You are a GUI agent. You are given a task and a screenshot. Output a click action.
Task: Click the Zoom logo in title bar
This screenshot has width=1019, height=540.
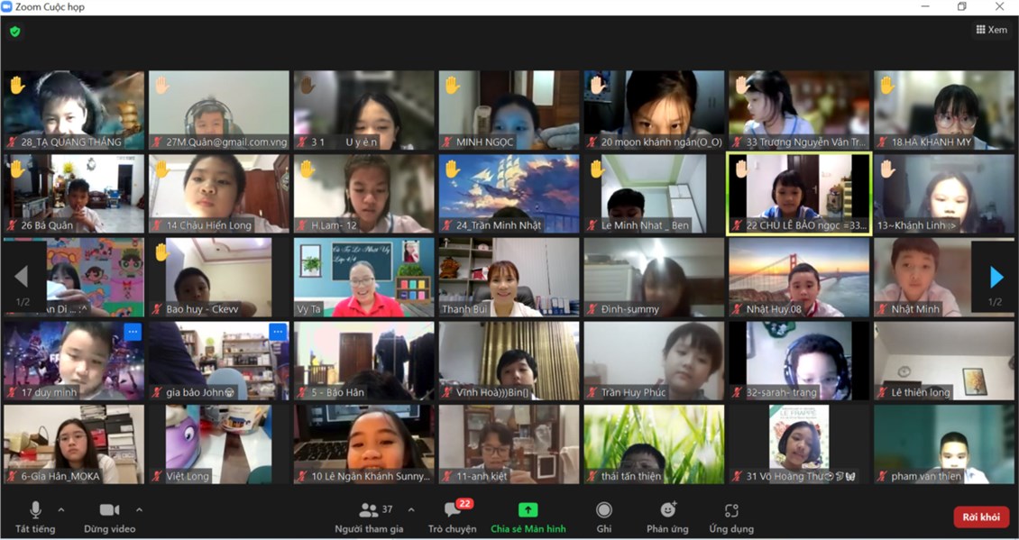point(7,7)
